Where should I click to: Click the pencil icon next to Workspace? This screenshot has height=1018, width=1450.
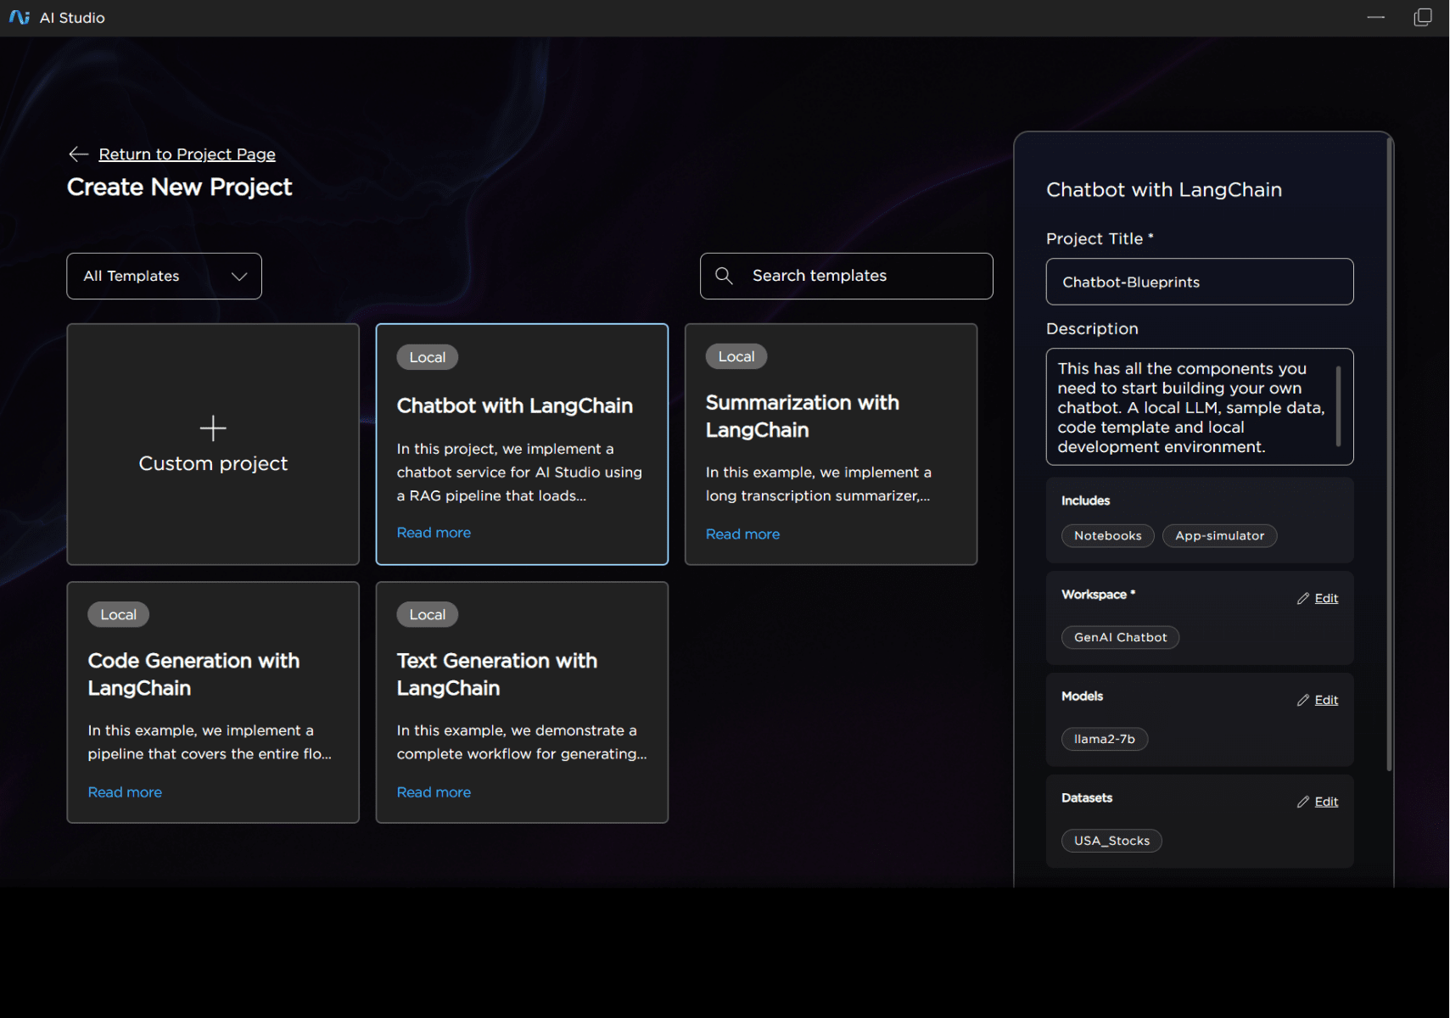[1304, 598]
